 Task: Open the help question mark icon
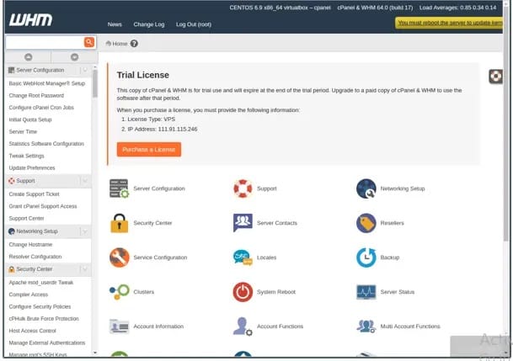134,44
